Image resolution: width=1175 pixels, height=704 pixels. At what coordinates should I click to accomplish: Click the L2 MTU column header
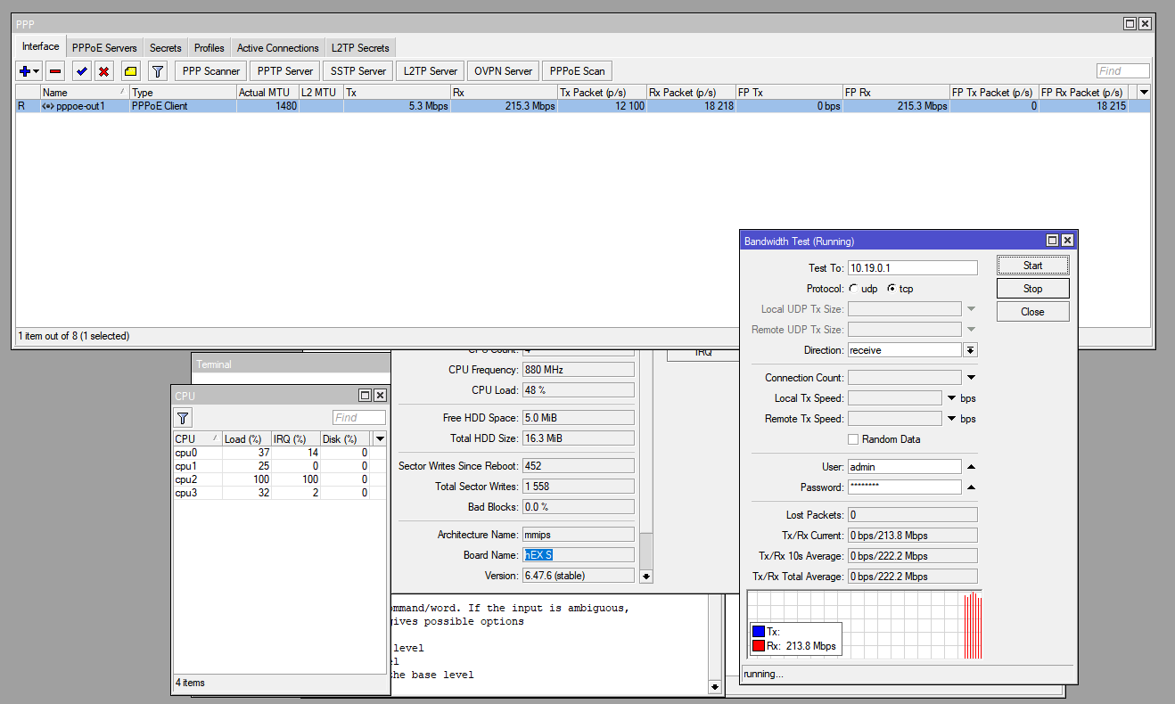point(321,92)
